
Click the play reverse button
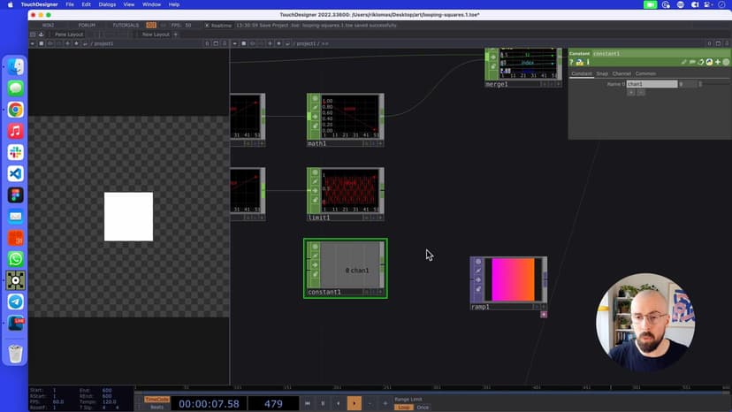pyautogui.click(x=338, y=403)
